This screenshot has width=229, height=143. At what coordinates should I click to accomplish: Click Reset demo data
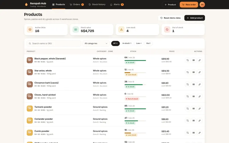coord(170,18)
